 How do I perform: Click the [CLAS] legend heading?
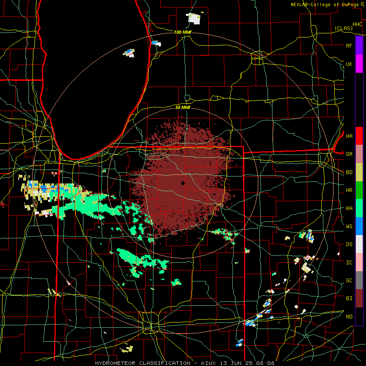click(344, 28)
